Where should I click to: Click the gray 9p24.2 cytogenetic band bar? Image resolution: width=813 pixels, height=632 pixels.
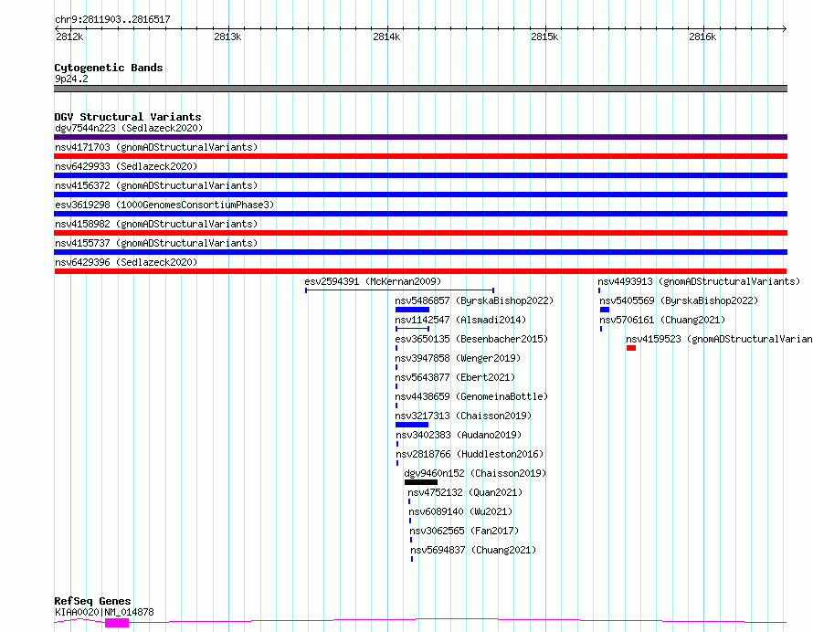pyautogui.click(x=420, y=89)
